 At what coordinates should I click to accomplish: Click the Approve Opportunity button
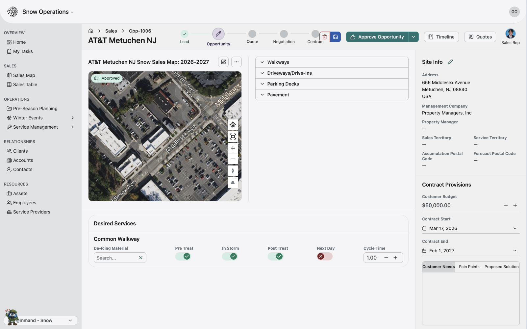click(377, 37)
